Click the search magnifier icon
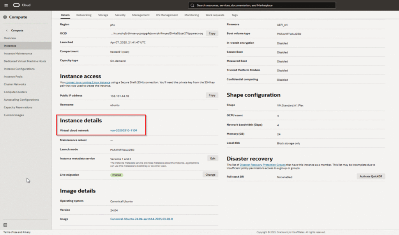399x235 pixels. tap(193, 5)
